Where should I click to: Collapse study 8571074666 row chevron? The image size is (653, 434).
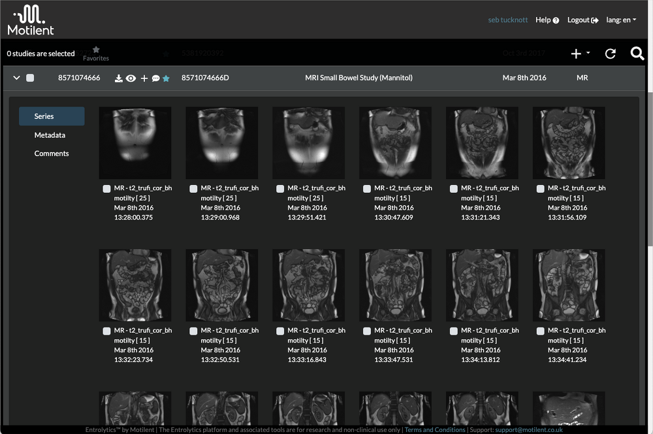[x=17, y=78]
